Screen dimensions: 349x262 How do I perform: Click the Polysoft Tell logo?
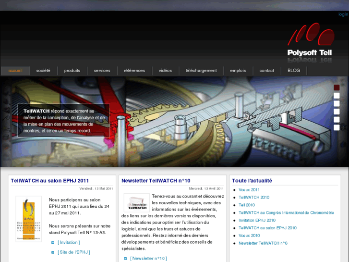(x=311, y=42)
